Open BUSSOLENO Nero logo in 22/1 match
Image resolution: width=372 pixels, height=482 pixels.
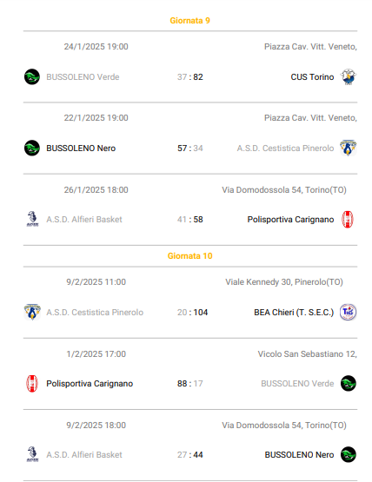pos(32,149)
